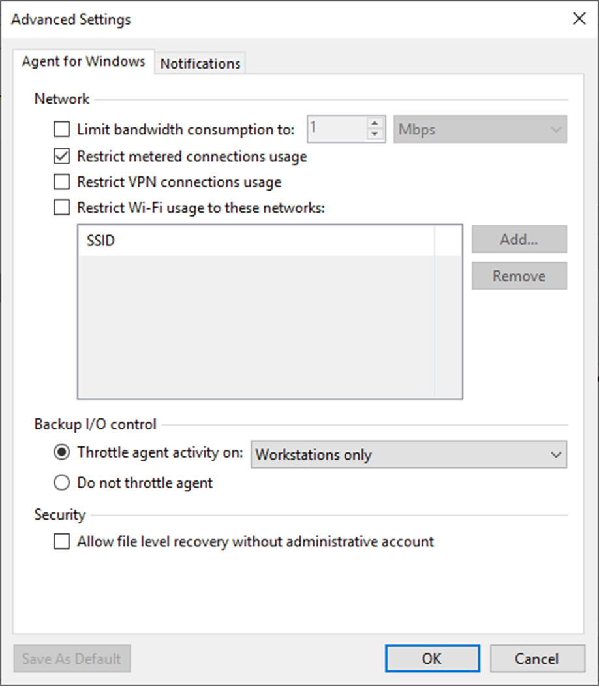Click the bandwidth limit number field
599x686 pixels.
(336, 129)
